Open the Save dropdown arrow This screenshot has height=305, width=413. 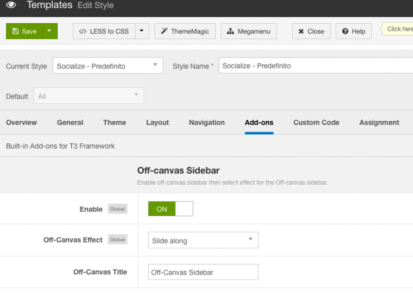tap(50, 31)
